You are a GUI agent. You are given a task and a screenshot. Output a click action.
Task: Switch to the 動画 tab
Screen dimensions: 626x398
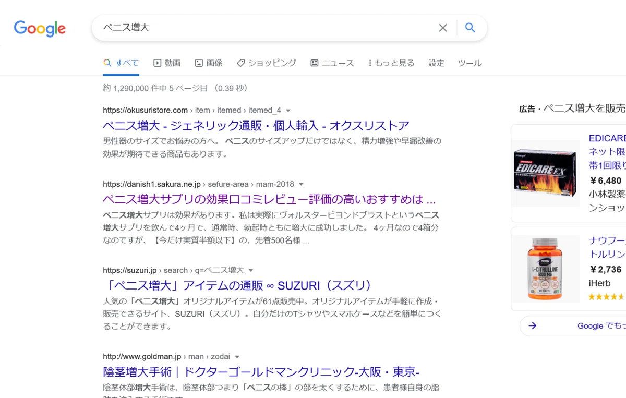coord(167,63)
